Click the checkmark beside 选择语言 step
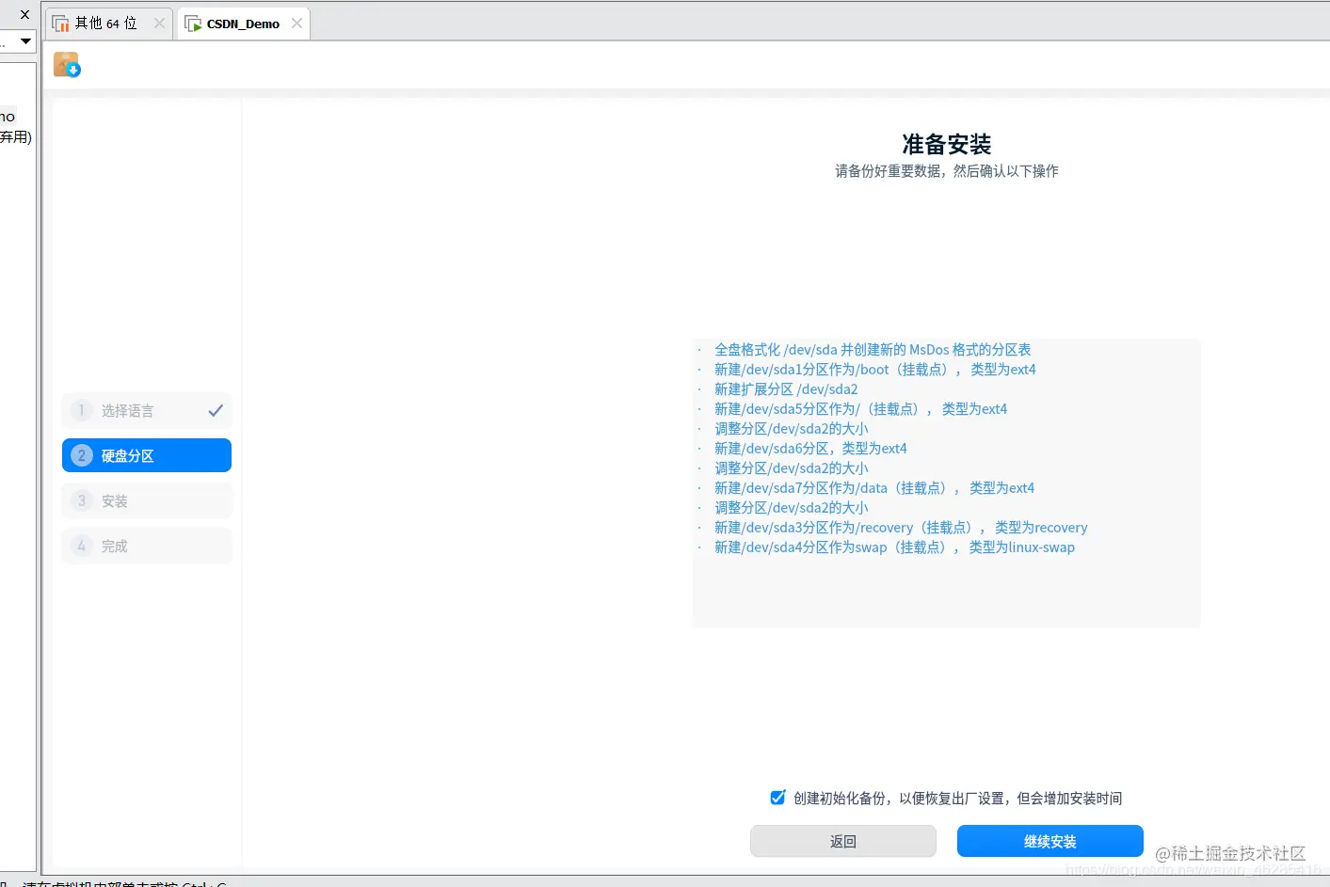Viewport: 1330px width, 887px height. pyautogui.click(x=215, y=410)
